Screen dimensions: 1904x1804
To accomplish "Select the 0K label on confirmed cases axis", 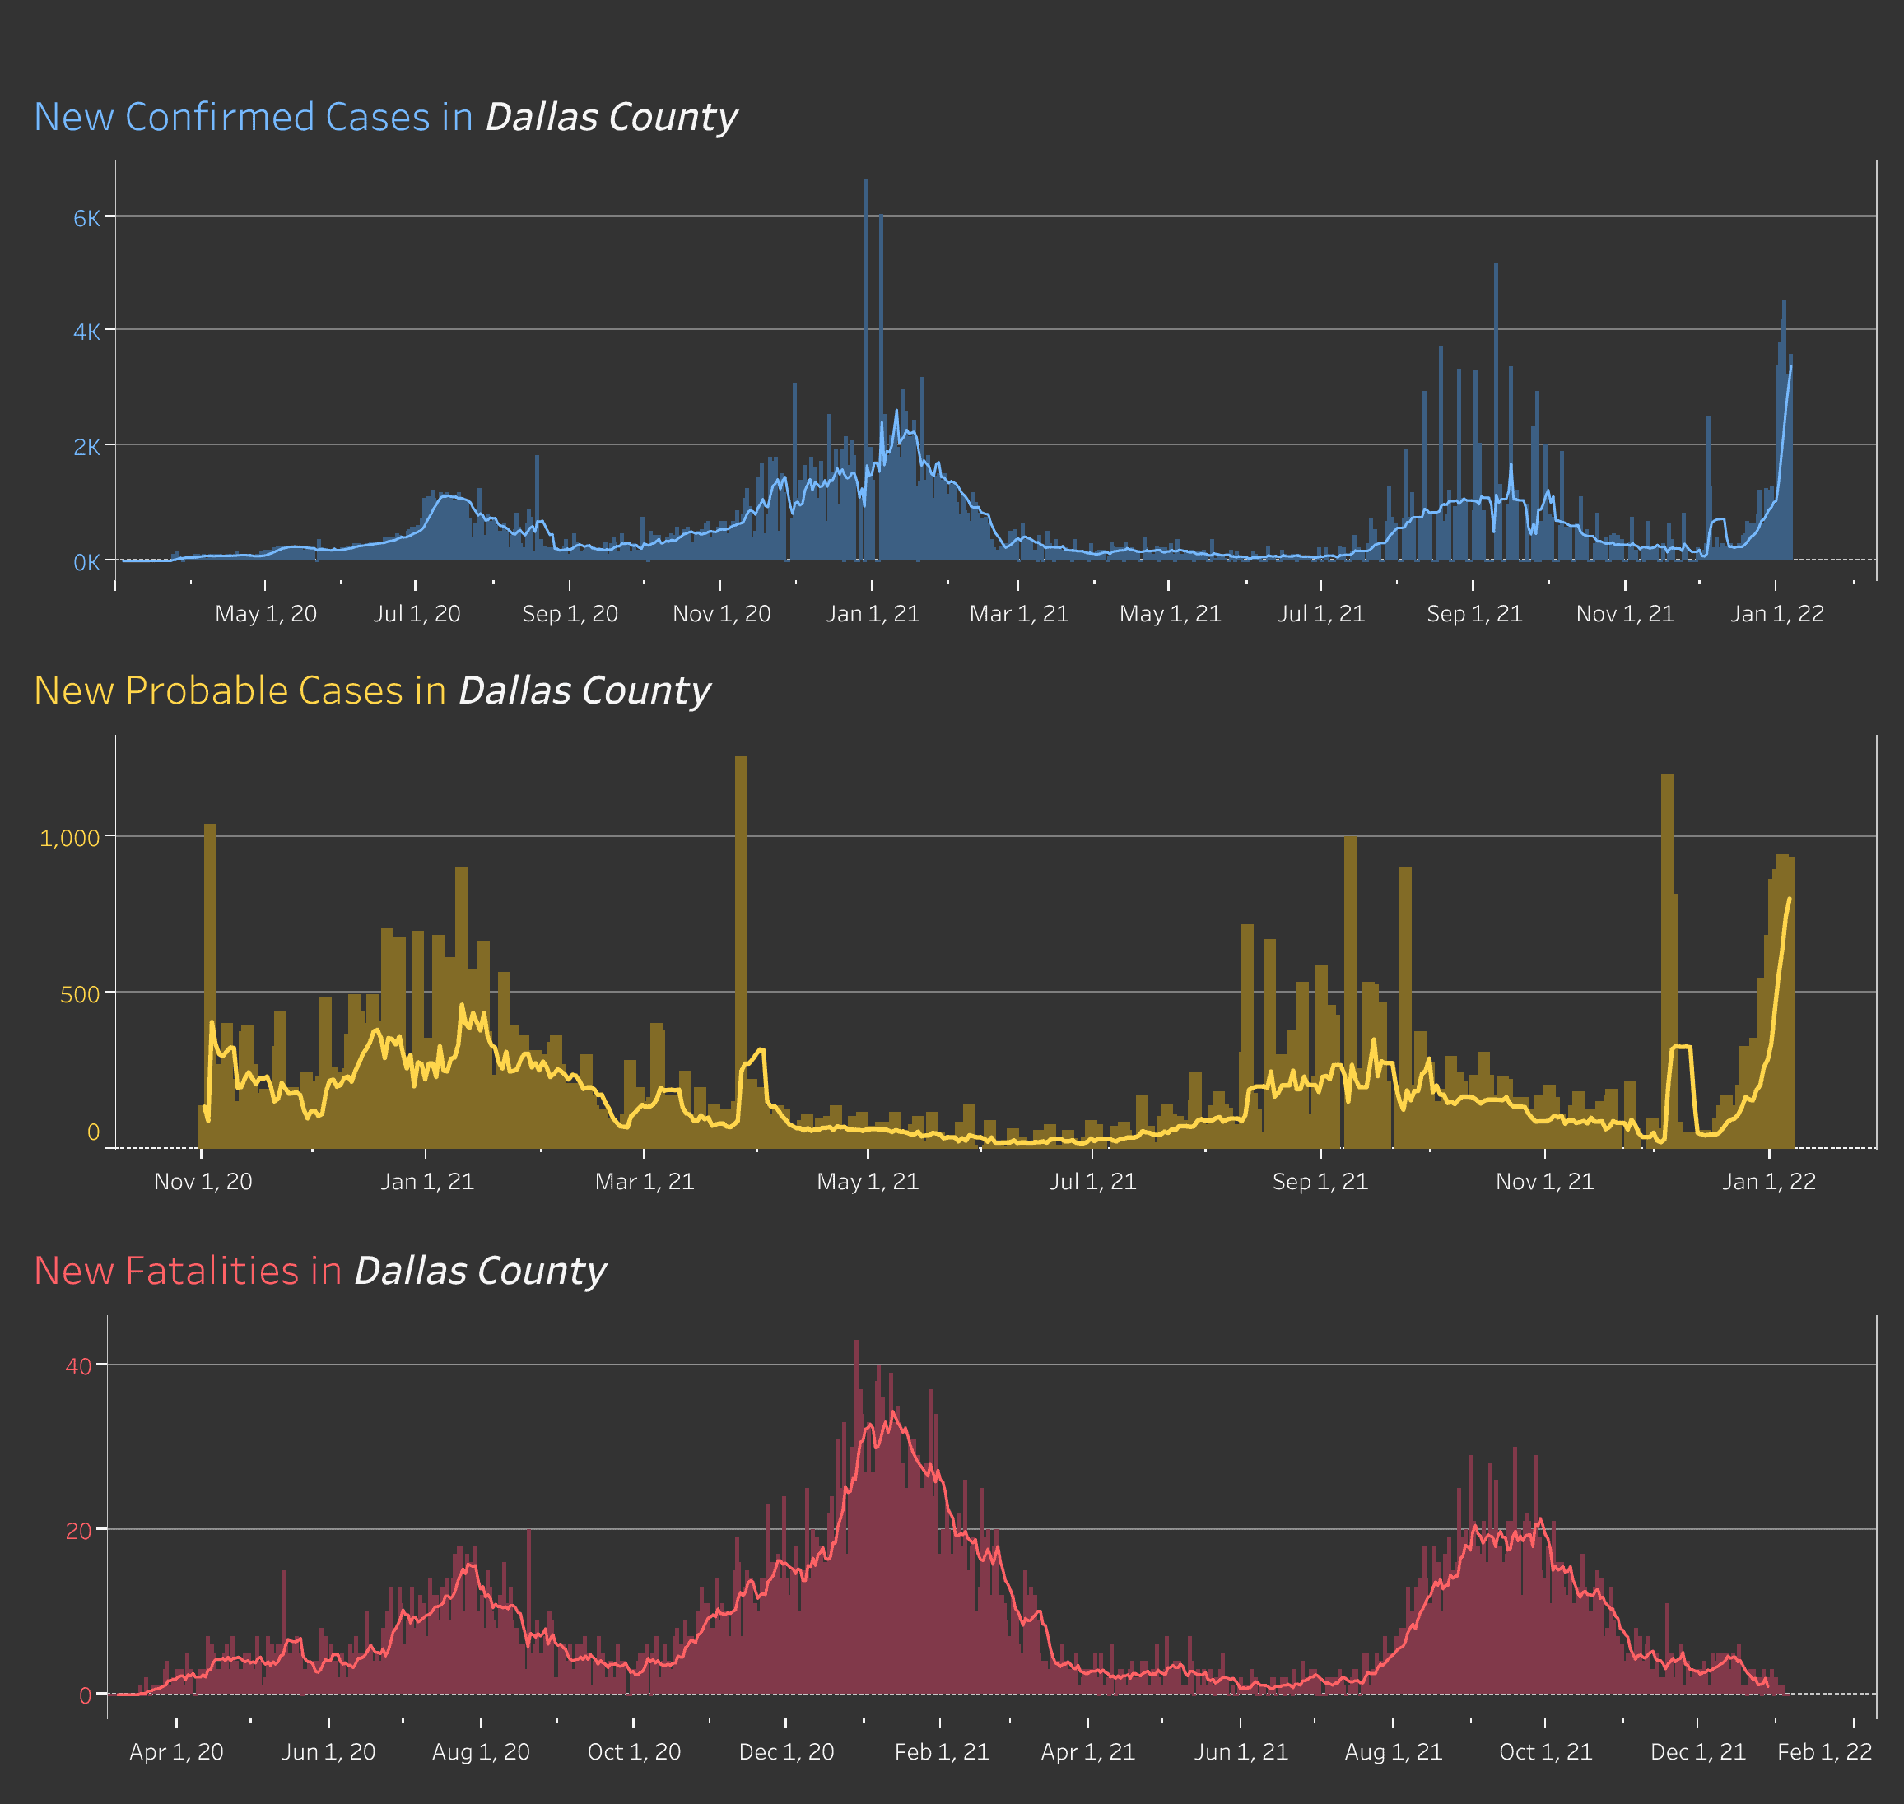I will coord(86,563).
